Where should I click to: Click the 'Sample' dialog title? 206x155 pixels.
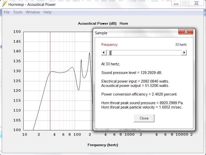[101, 33]
